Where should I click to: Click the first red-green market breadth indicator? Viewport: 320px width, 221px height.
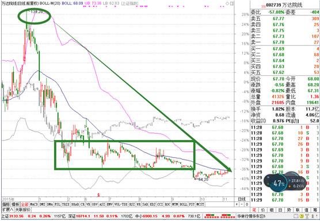pyautogui.click(x=212, y=216)
